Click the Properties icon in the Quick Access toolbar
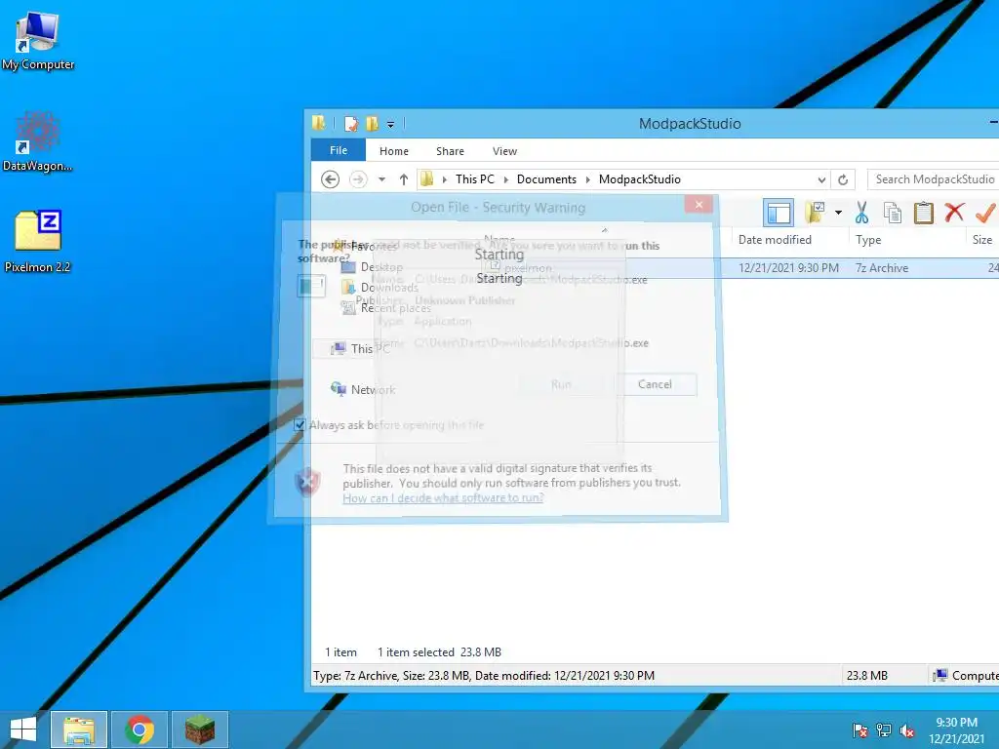999x749 pixels. 351,124
